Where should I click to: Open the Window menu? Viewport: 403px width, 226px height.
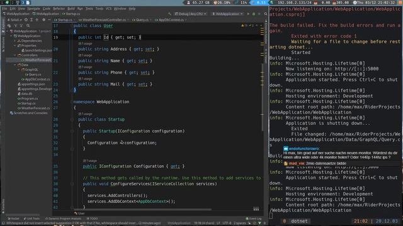pyautogui.click(x=120, y=9)
